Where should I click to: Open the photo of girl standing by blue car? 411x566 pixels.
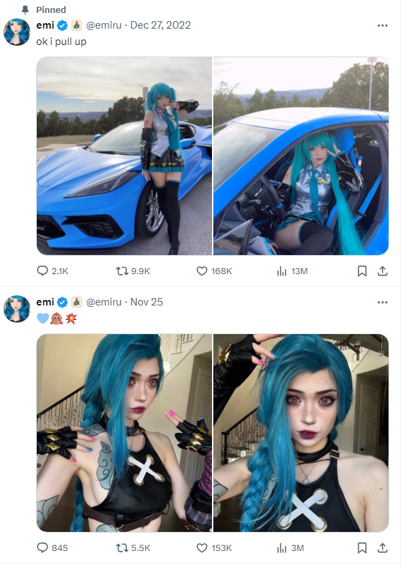tap(124, 156)
